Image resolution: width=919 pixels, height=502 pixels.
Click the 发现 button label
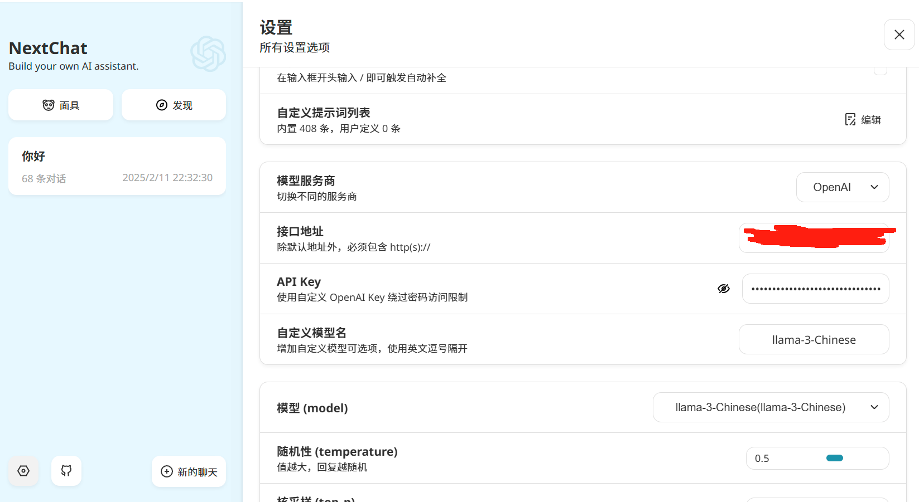click(182, 105)
